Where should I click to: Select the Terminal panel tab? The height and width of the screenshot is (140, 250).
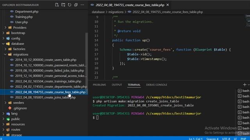[134, 85]
